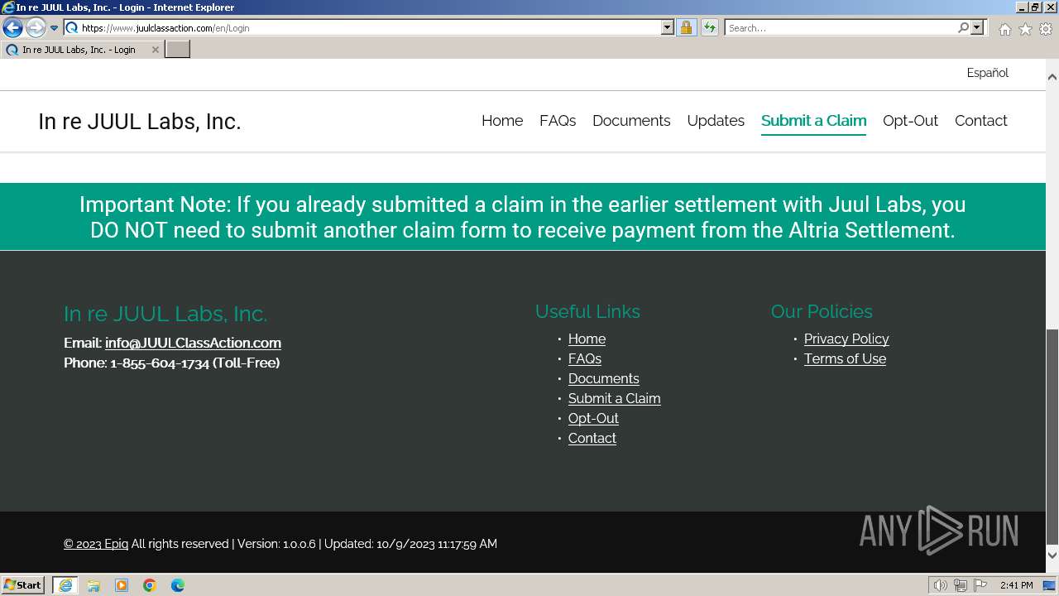1059x596 pixels.
Task: Open the search provider dropdown arrow
Action: click(977, 27)
